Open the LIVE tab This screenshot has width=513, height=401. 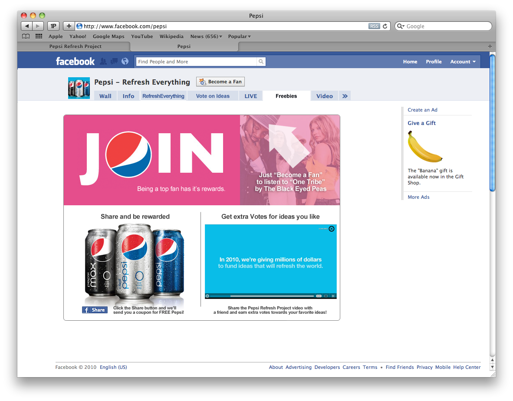250,96
